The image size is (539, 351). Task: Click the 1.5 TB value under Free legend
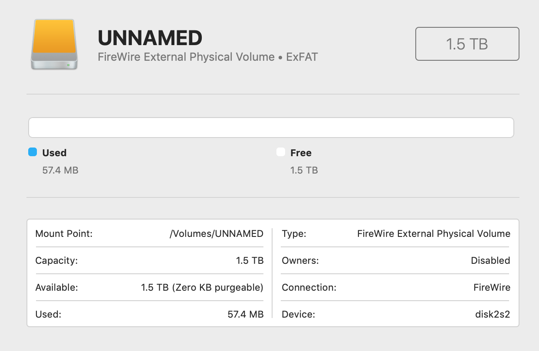tap(304, 171)
